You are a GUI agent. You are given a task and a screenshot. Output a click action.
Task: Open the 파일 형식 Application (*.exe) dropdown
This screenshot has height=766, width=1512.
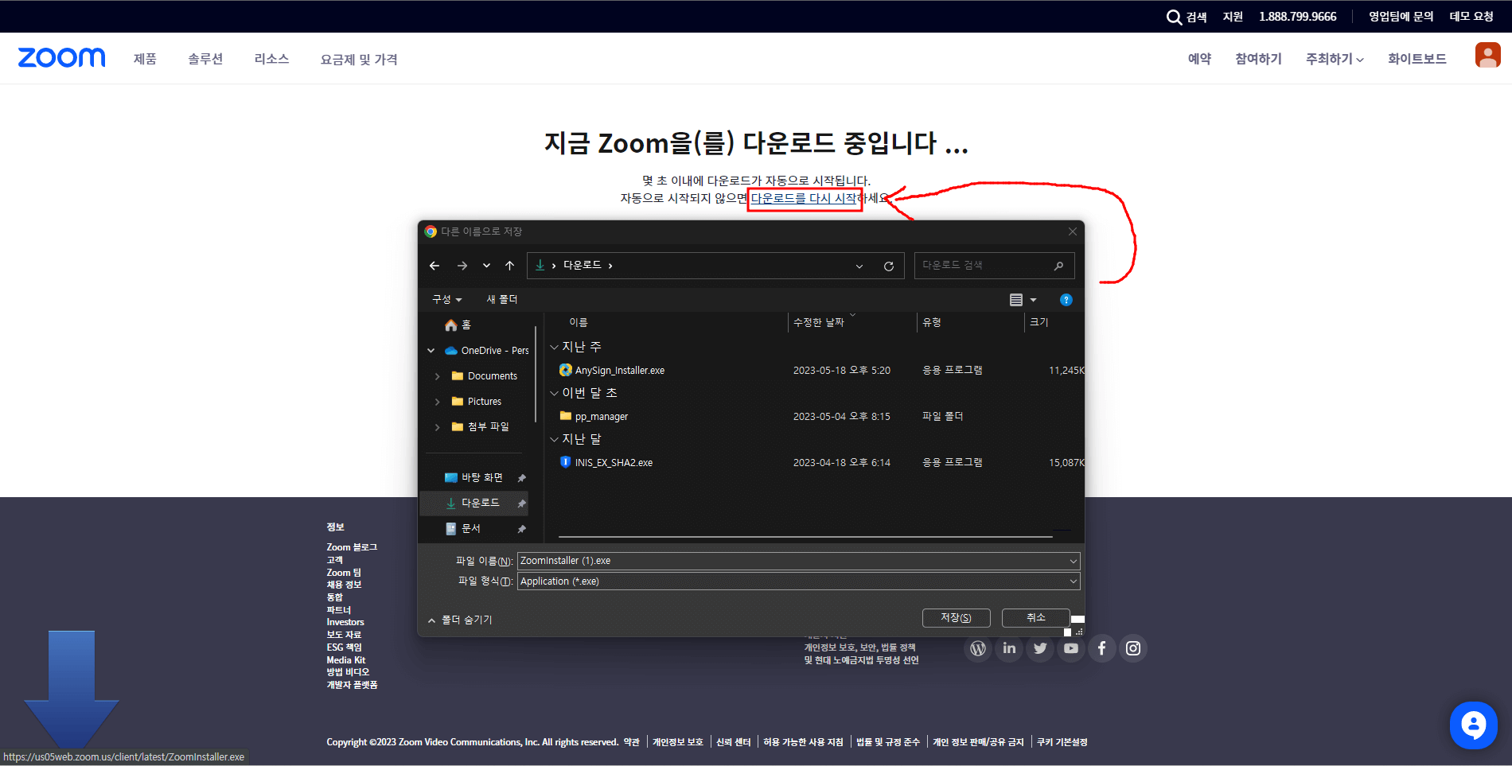point(1073,581)
